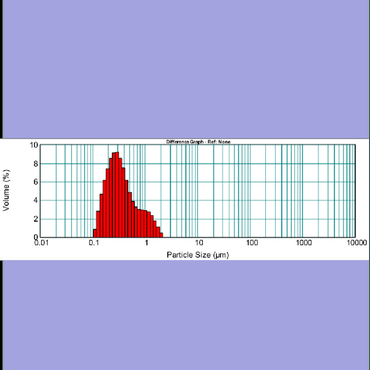
Task: Click the 2 tick label on y-axis
Action: click(35, 219)
